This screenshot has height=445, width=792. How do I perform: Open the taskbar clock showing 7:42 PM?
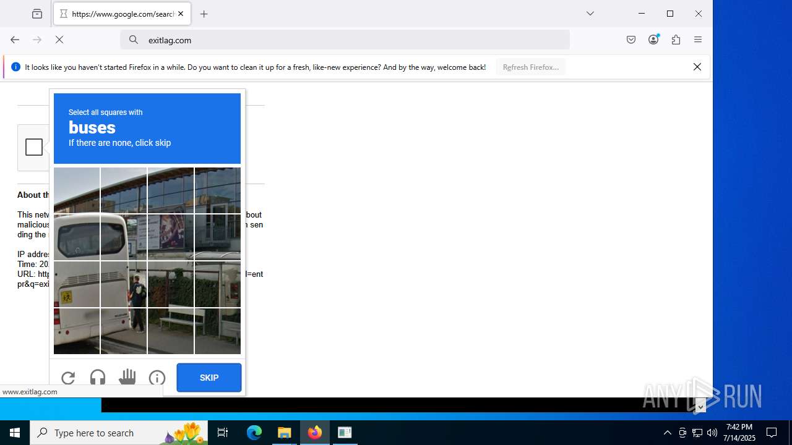[x=739, y=433]
